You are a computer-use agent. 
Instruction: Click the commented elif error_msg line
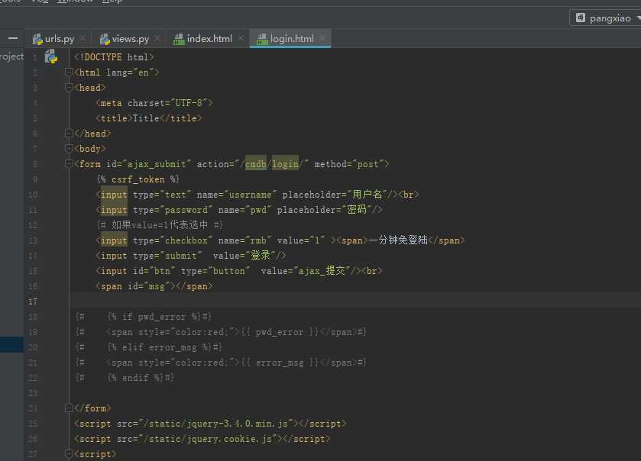tap(149, 347)
